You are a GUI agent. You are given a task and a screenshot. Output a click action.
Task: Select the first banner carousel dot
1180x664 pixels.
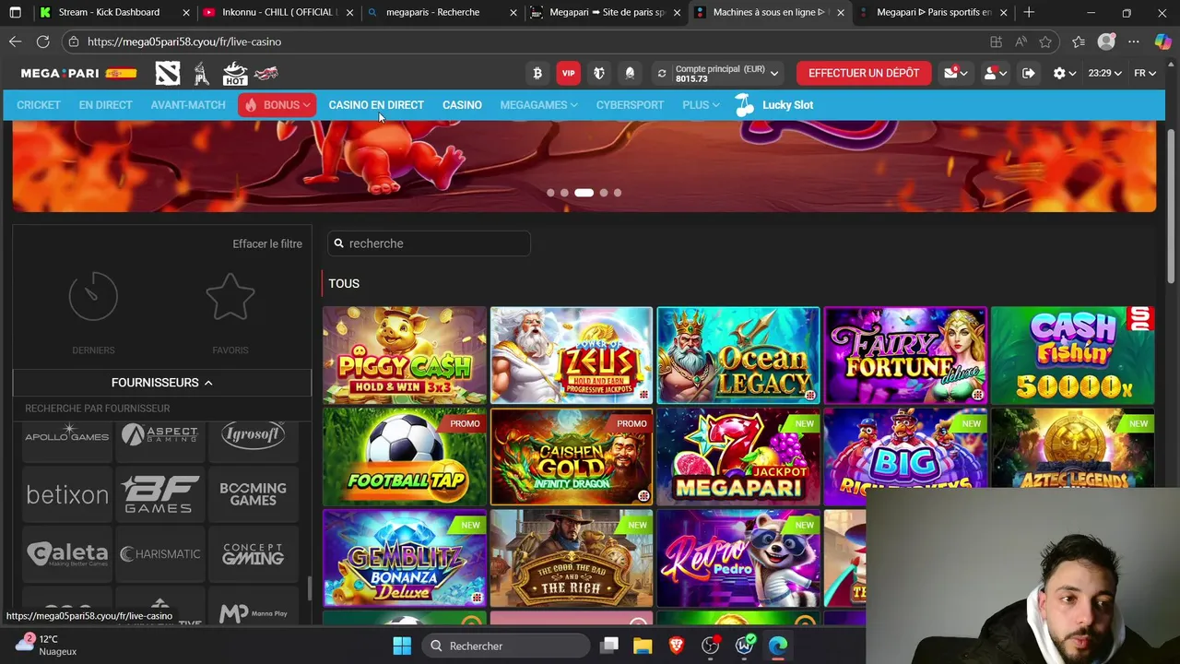click(x=550, y=193)
